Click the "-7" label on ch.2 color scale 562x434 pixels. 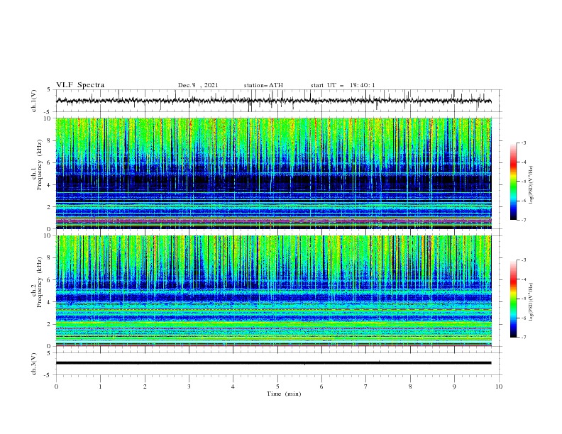point(524,338)
